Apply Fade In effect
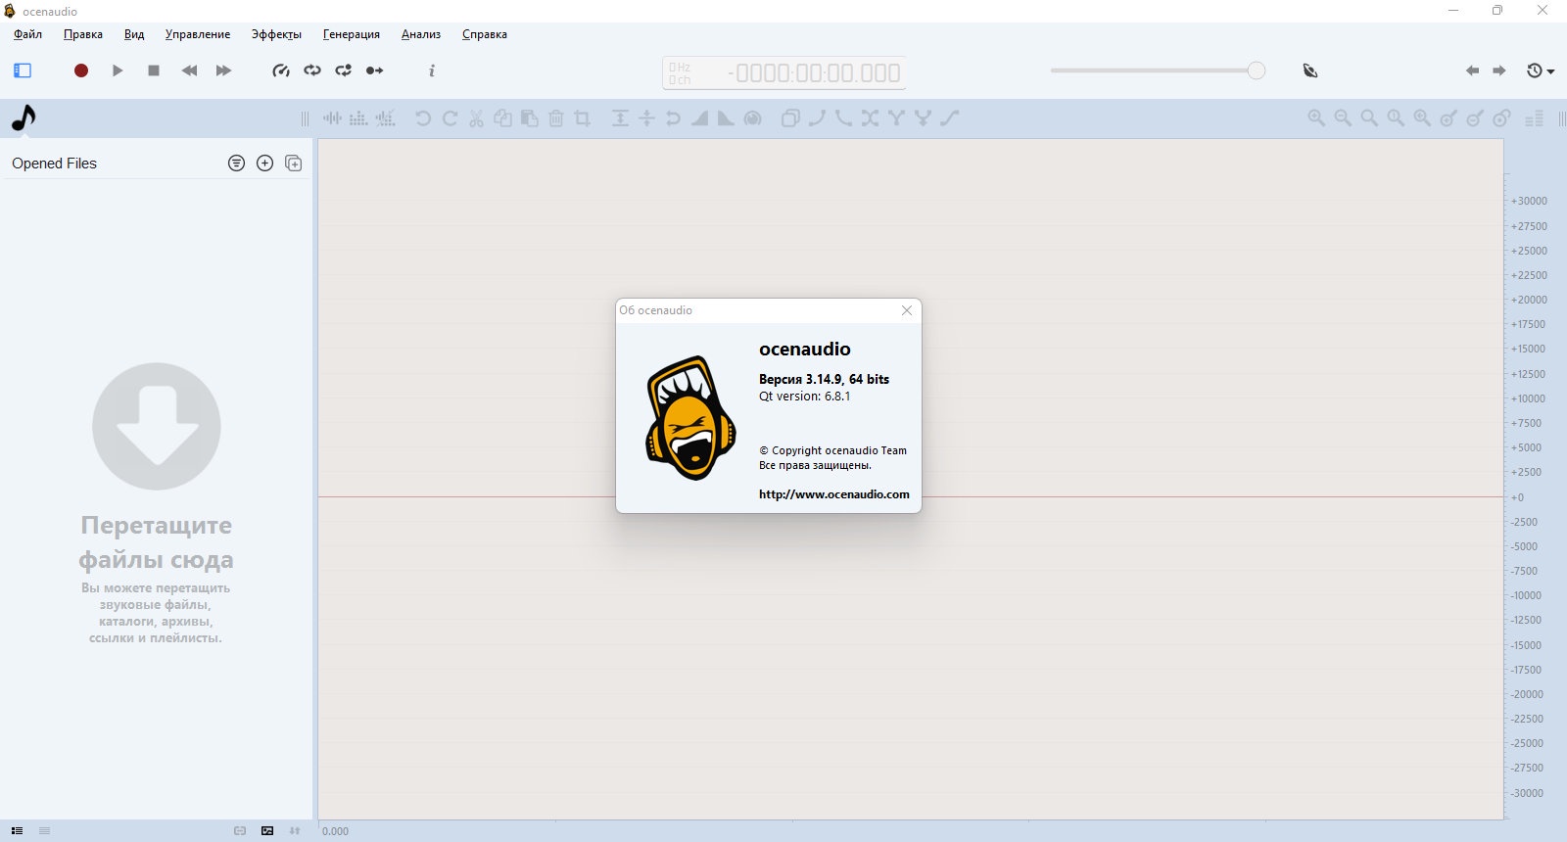The height and width of the screenshot is (842, 1567). tap(699, 118)
